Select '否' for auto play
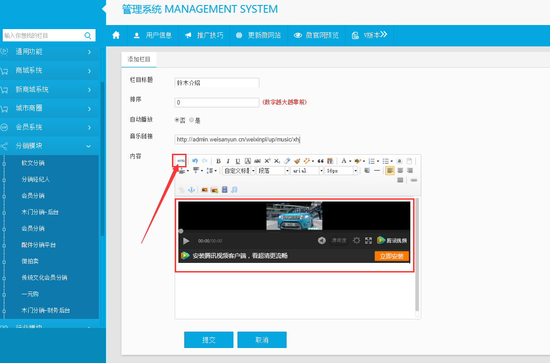This screenshot has height=363, width=550. [x=177, y=120]
